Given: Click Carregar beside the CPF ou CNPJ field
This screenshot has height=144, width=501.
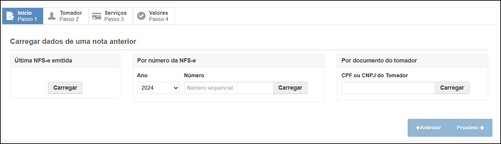Looking at the screenshot, I should pyautogui.click(x=452, y=88).
